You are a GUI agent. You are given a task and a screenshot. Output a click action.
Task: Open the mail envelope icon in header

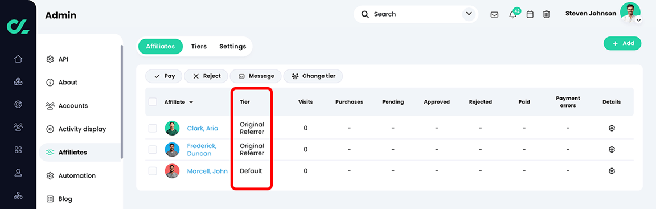pyautogui.click(x=494, y=14)
